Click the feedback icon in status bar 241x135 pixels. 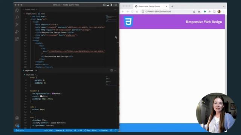pyautogui.click(x=111, y=130)
